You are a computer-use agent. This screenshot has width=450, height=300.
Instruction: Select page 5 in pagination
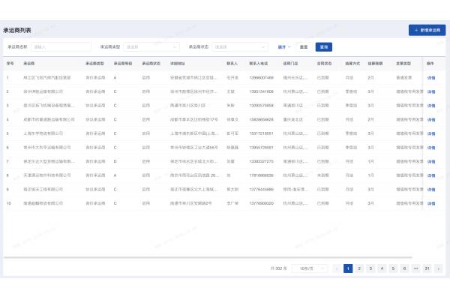coord(393,268)
